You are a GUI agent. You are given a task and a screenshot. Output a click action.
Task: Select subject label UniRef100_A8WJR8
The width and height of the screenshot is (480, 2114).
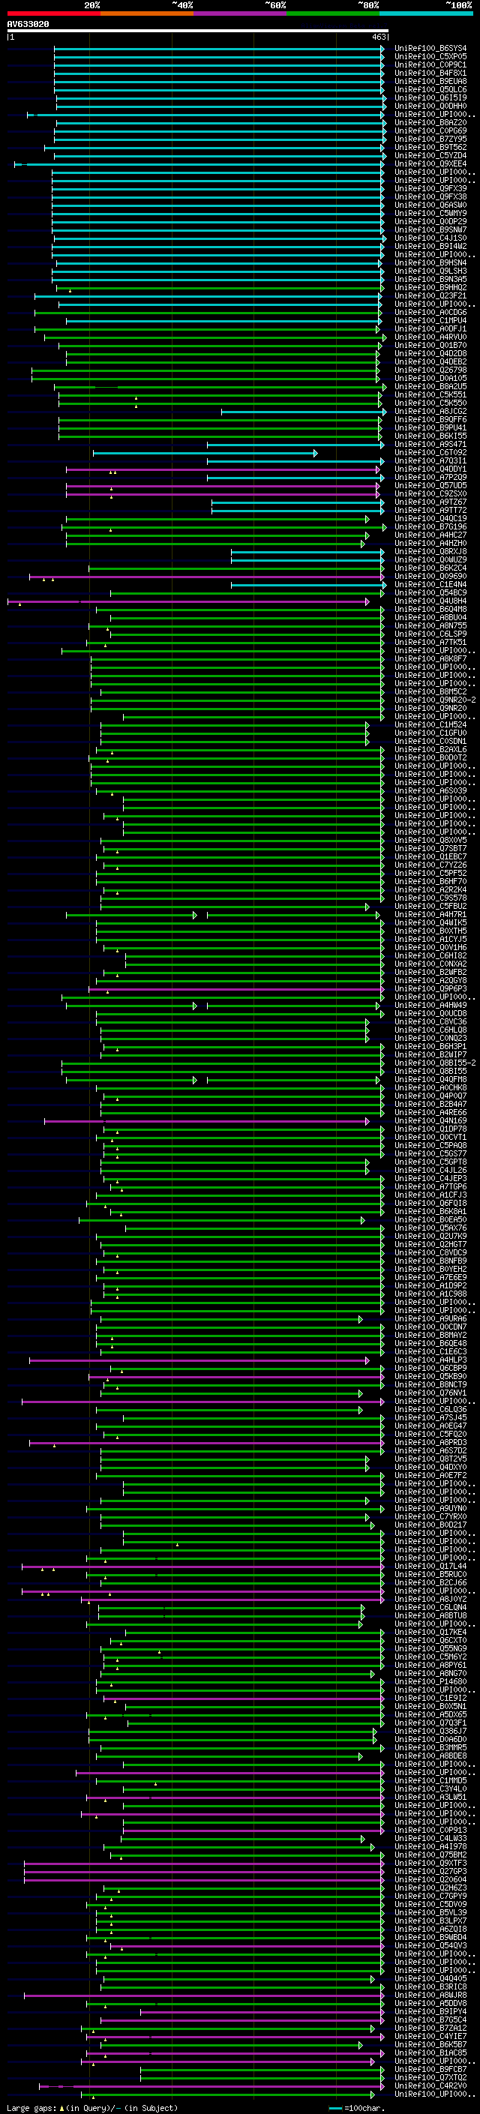click(x=430, y=1995)
